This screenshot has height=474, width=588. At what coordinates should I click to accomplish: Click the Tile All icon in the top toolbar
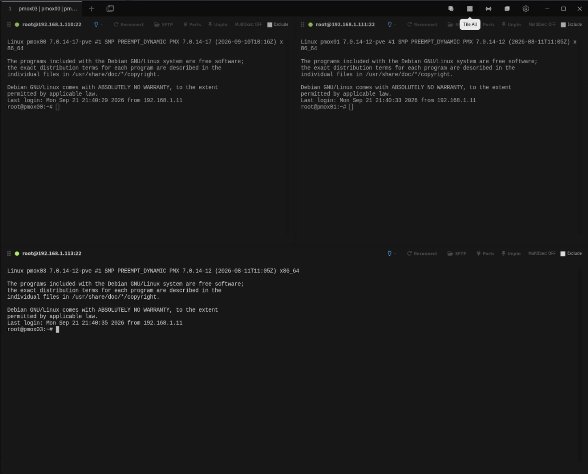coord(470,9)
